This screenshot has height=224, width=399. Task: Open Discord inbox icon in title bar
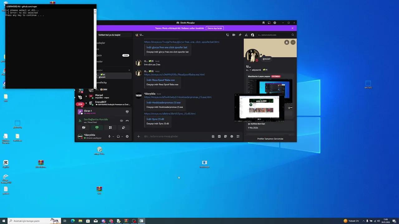pyautogui.click(x=269, y=23)
